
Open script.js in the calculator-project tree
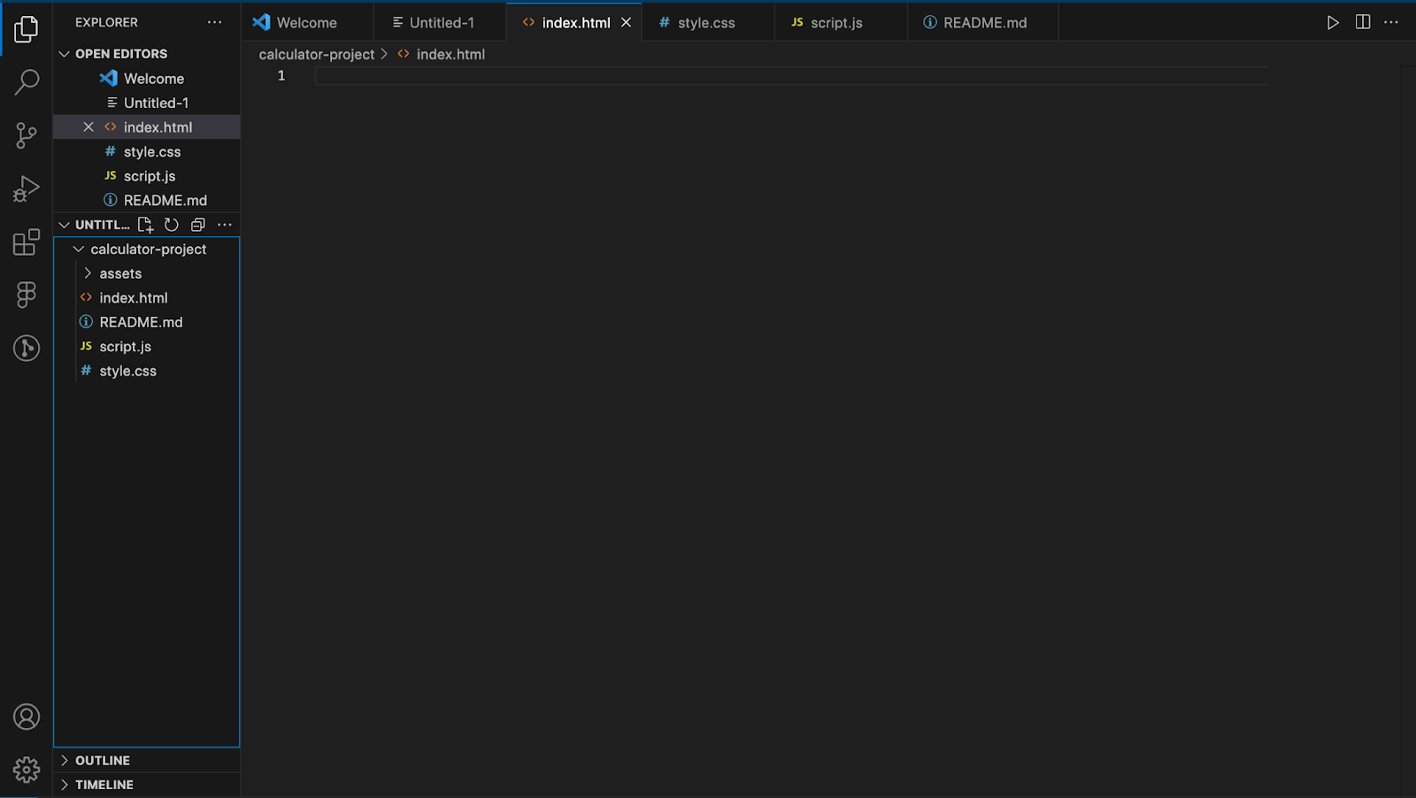pyautogui.click(x=147, y=347)
